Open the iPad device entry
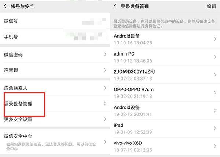This screenshot has height=157, width=220. pyautogui.click(x=165, y=128)
